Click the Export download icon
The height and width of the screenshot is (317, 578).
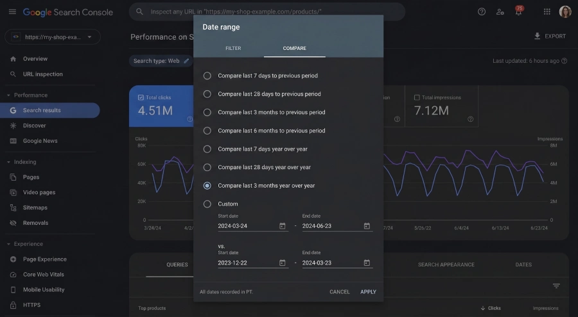click(x=537, y=36)
